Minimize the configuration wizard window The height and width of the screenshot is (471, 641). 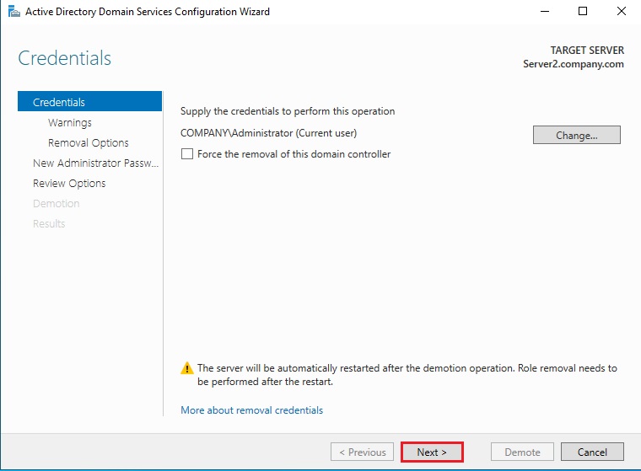click(x=544, y=12)
